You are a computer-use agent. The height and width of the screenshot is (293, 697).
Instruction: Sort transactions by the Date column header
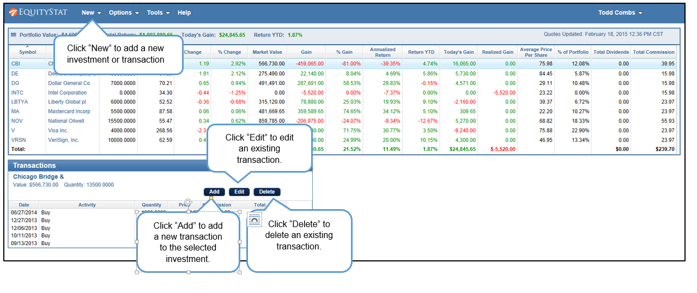(x=24, y=205)
